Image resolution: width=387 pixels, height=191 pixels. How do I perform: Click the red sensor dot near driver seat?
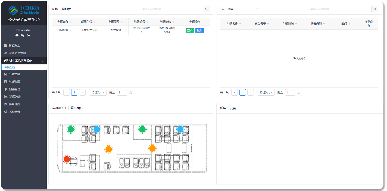click(67, 159)
